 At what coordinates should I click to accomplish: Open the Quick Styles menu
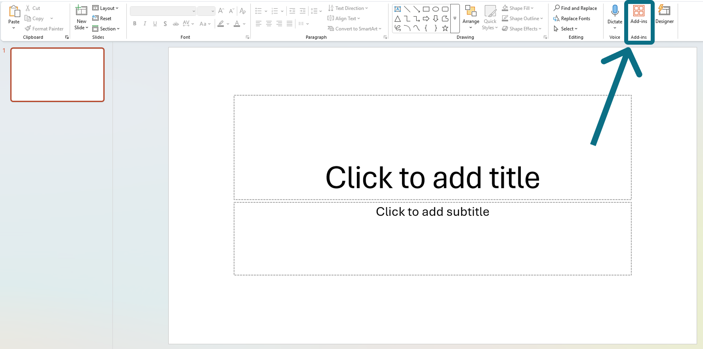click(x=490, y=17)
